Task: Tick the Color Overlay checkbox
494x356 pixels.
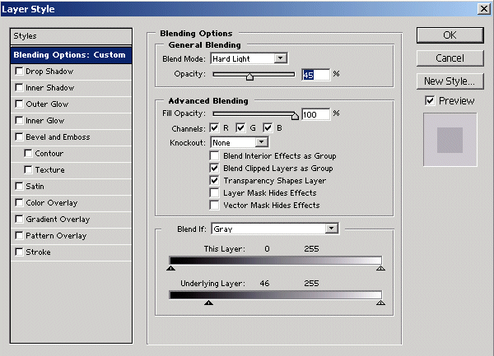Action: (19, 202)
